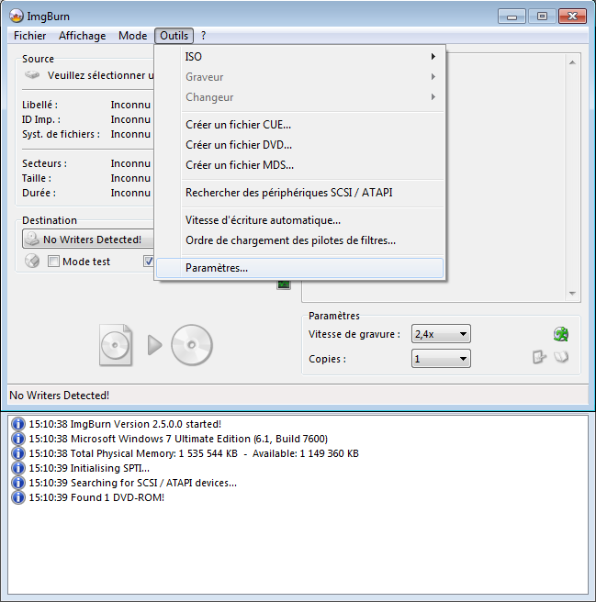
Task: Click the destination disc icon right of the arrow
Action: pyautogui.click(x=191, y=345)
